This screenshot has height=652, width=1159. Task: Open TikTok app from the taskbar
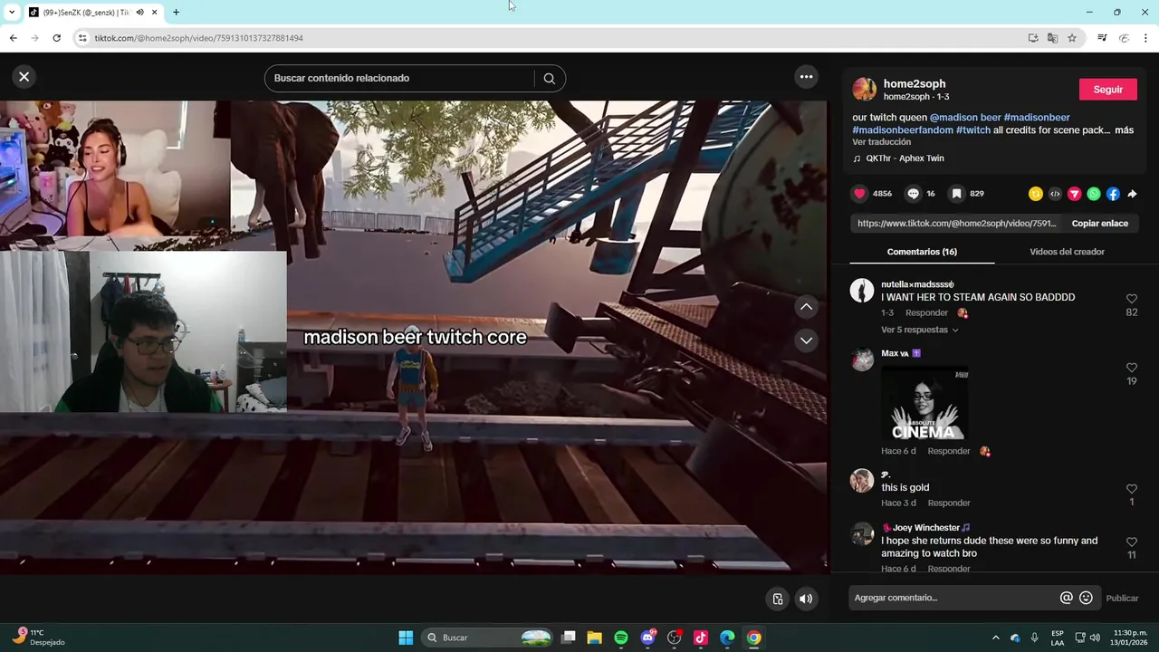(701, 638)
